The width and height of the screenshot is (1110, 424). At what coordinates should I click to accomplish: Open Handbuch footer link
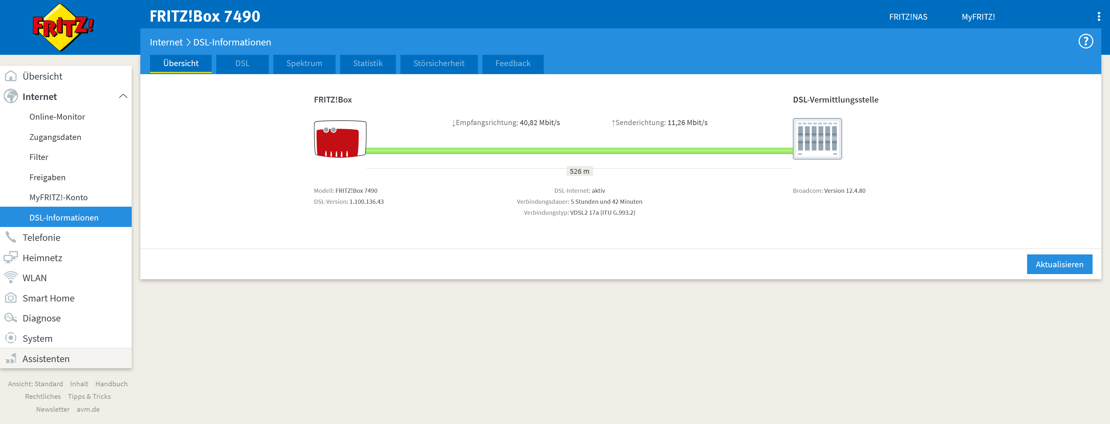(111, 384)
